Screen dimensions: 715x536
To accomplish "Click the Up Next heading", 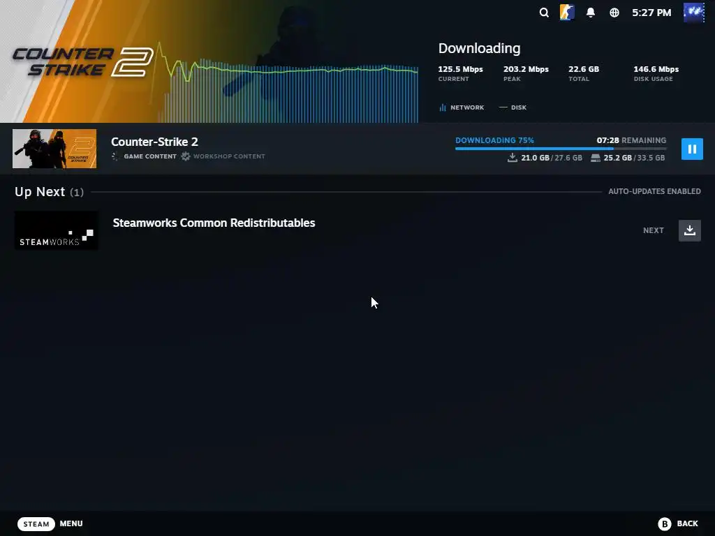I will [x=40, y=192].
